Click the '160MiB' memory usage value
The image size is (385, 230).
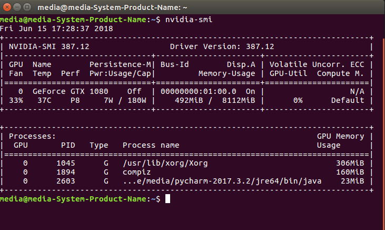pyautogui.click(x=350, y=172)
